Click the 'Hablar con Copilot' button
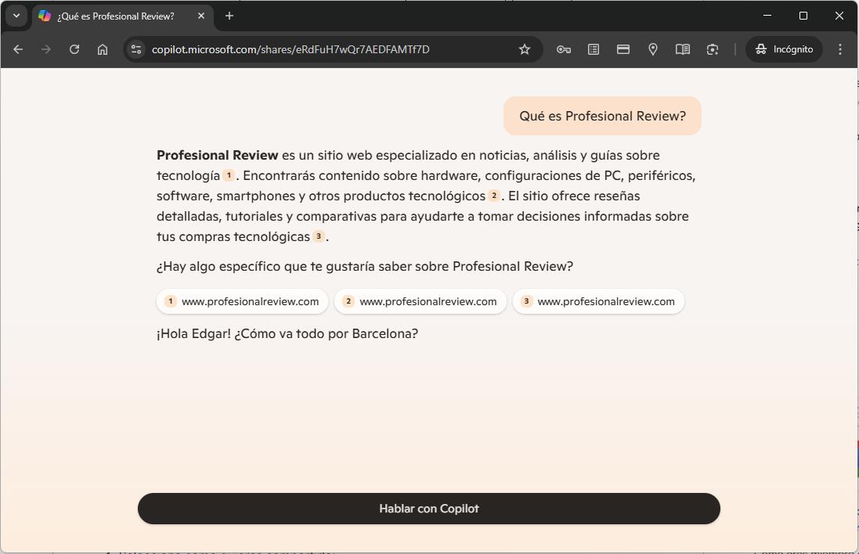 point(429,509)
